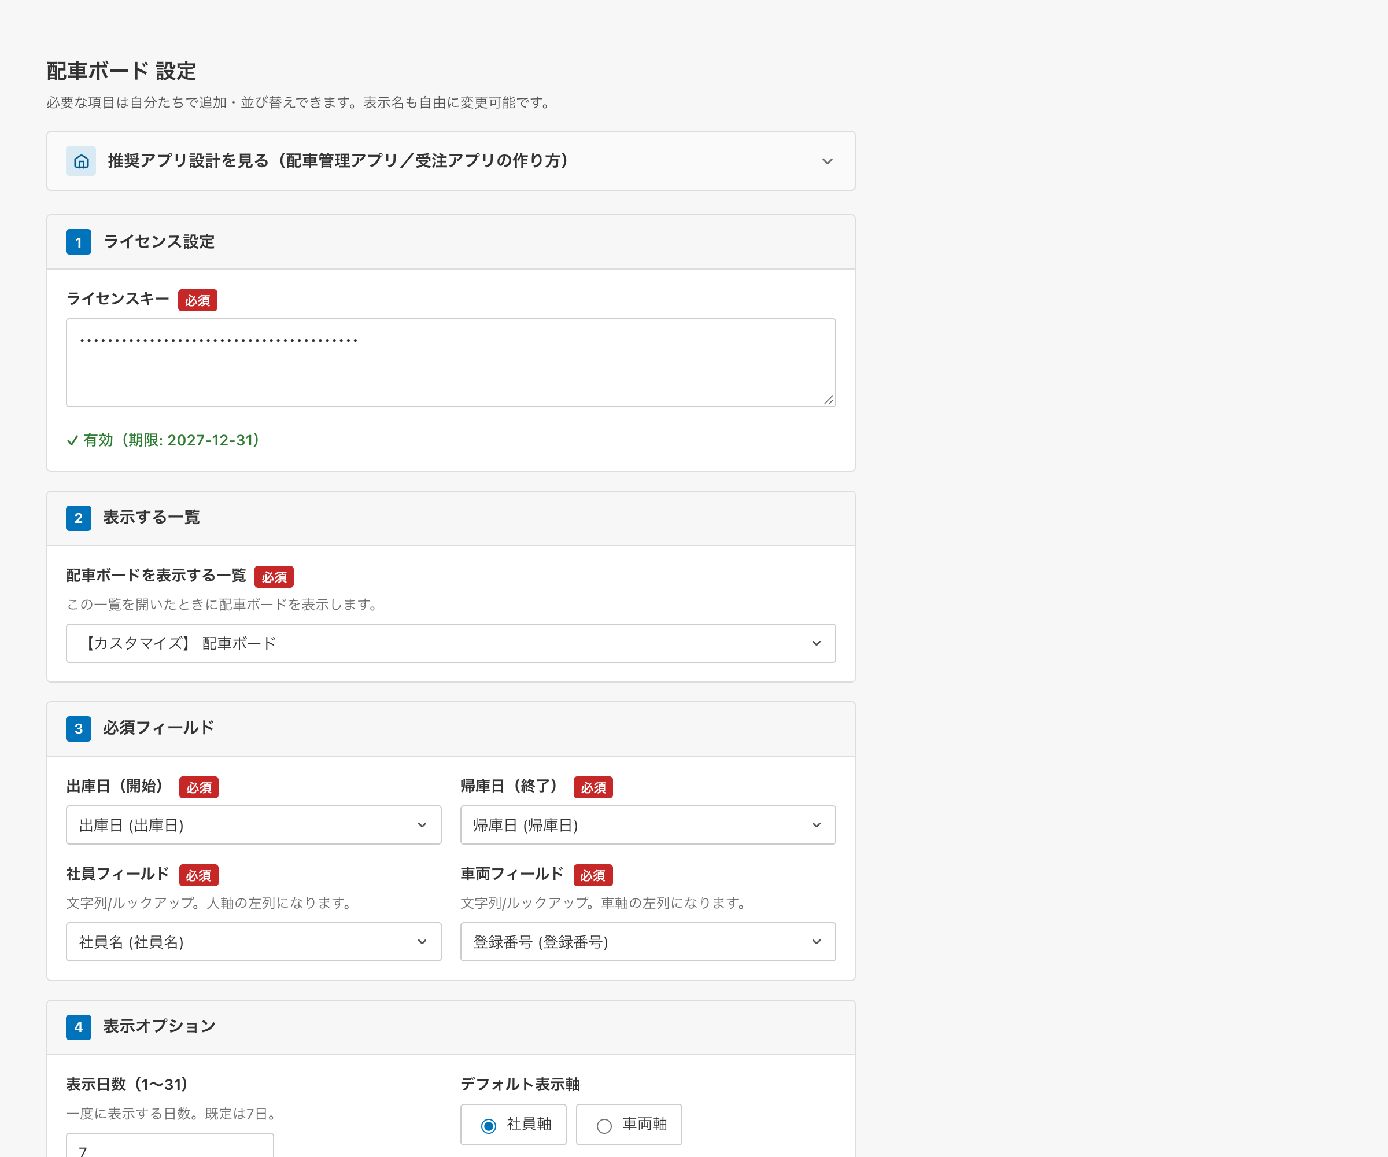
Task: Click the 表示オプション section heading
Action: 159,1026
